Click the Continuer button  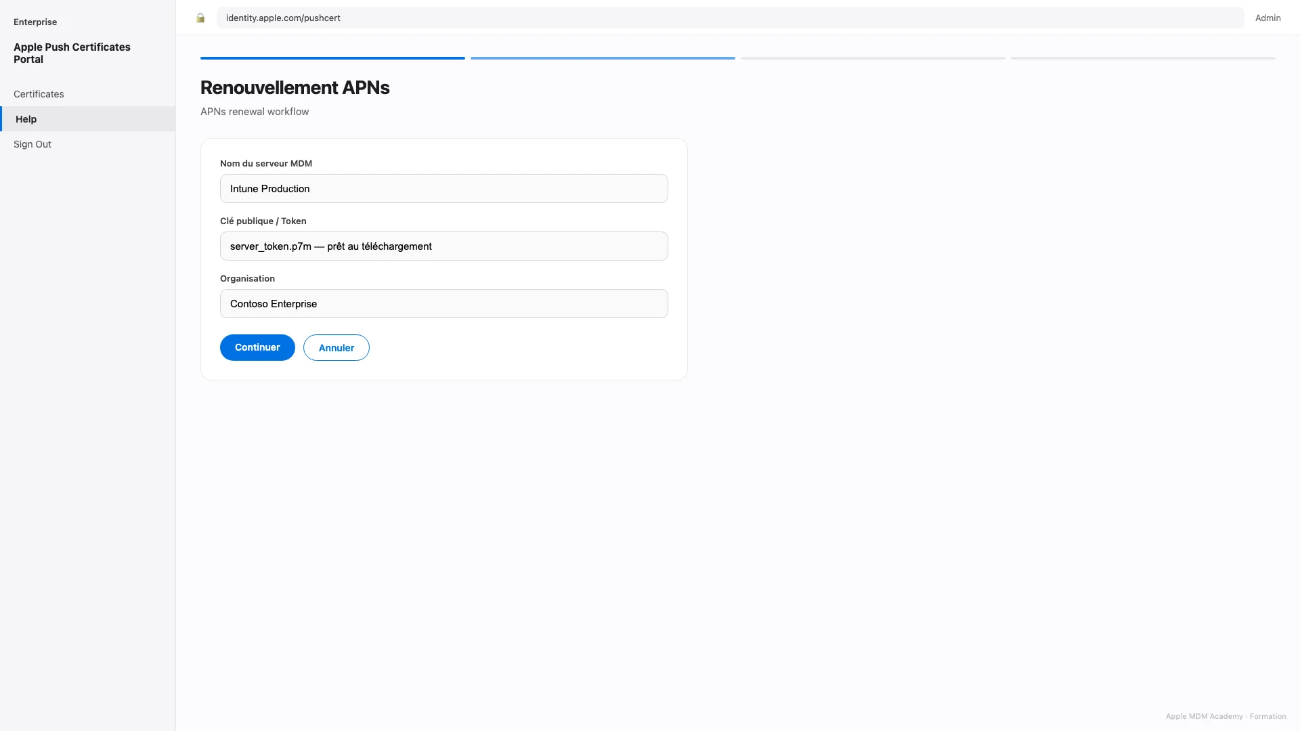pyautogui.click(x=257, y=347)
